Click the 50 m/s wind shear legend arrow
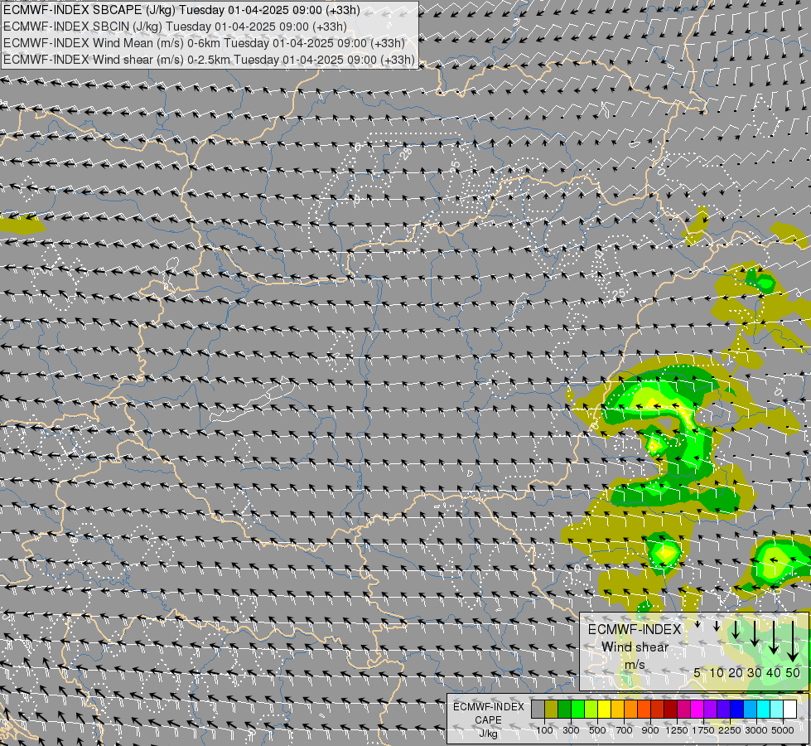811x746 pixels. [793, 642]
